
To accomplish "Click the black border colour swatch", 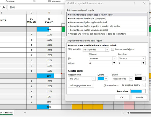I will [138, 79].
